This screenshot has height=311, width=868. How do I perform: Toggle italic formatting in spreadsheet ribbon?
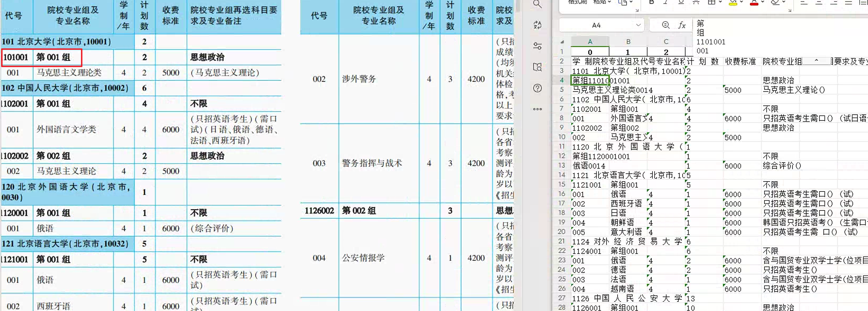pyautogui.click(x=666, y=2)
